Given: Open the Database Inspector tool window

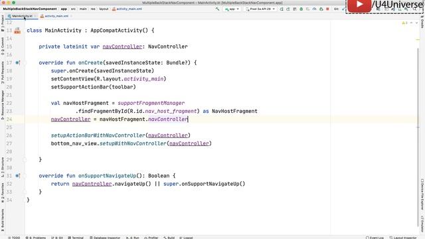Looking at the screenshot, I should point(105,238).
